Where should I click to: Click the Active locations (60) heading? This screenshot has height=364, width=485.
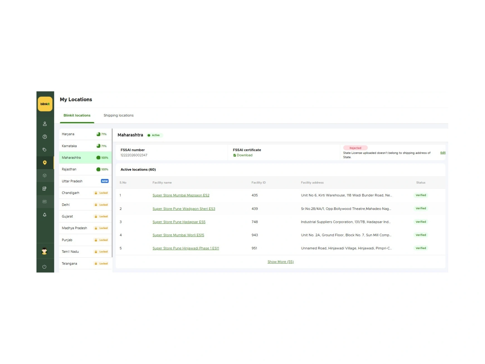pyautogui.click(x=138, y=169)
